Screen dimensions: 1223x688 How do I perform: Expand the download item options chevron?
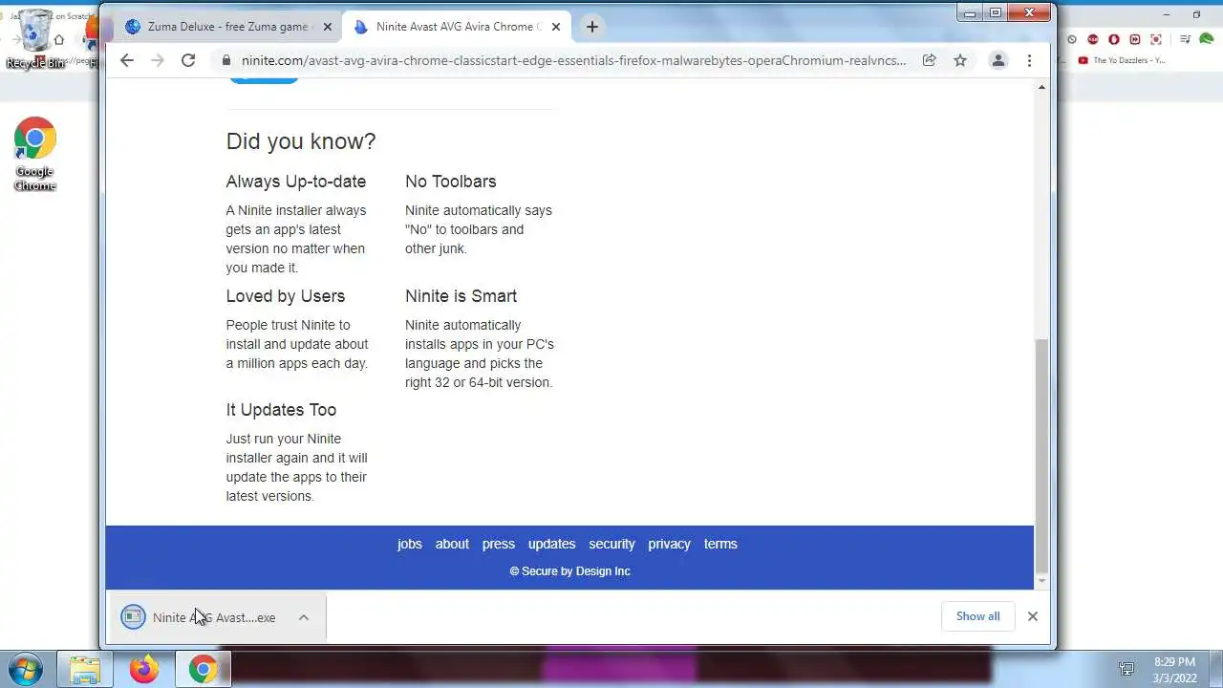click(x=304, y=617)
